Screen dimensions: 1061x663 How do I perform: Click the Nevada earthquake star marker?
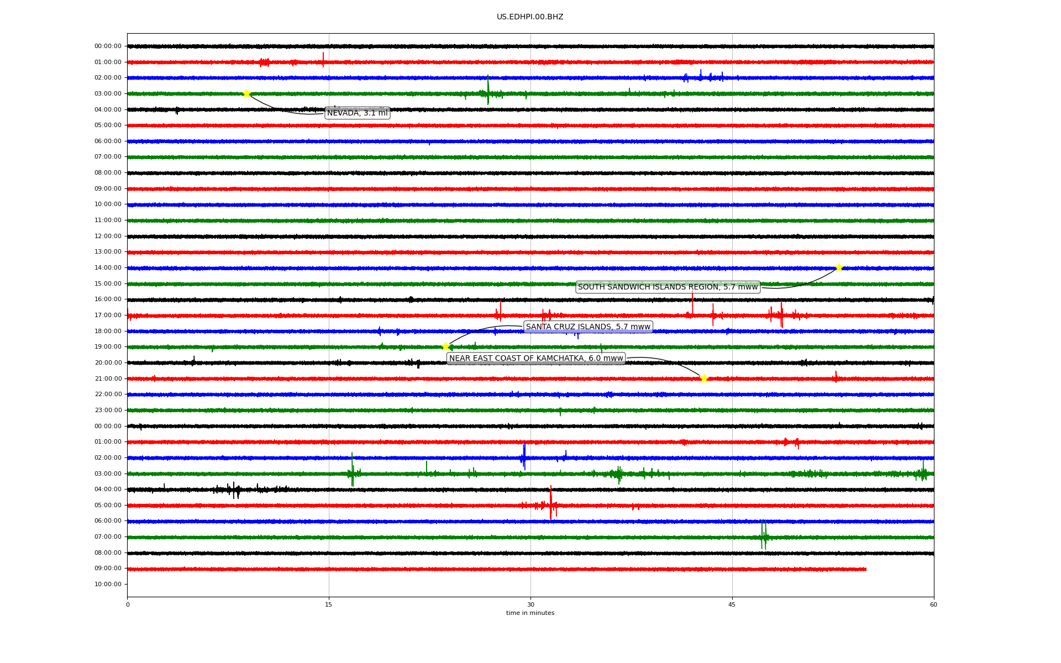(246, 93)
